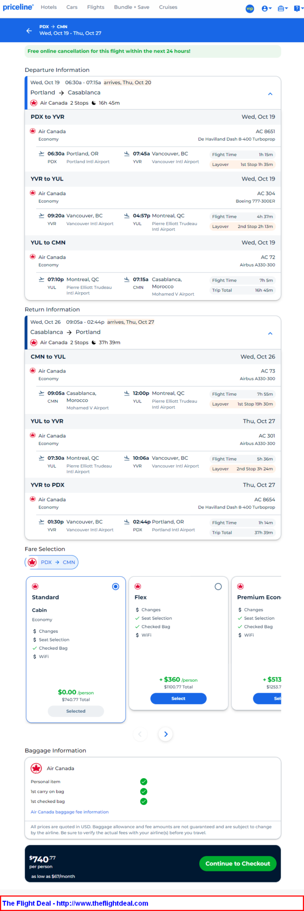Viewport: 304px width, 911px height.
Task: Click the takeoff icon beside 06:30a Portland
Action: tap(42, 154)
